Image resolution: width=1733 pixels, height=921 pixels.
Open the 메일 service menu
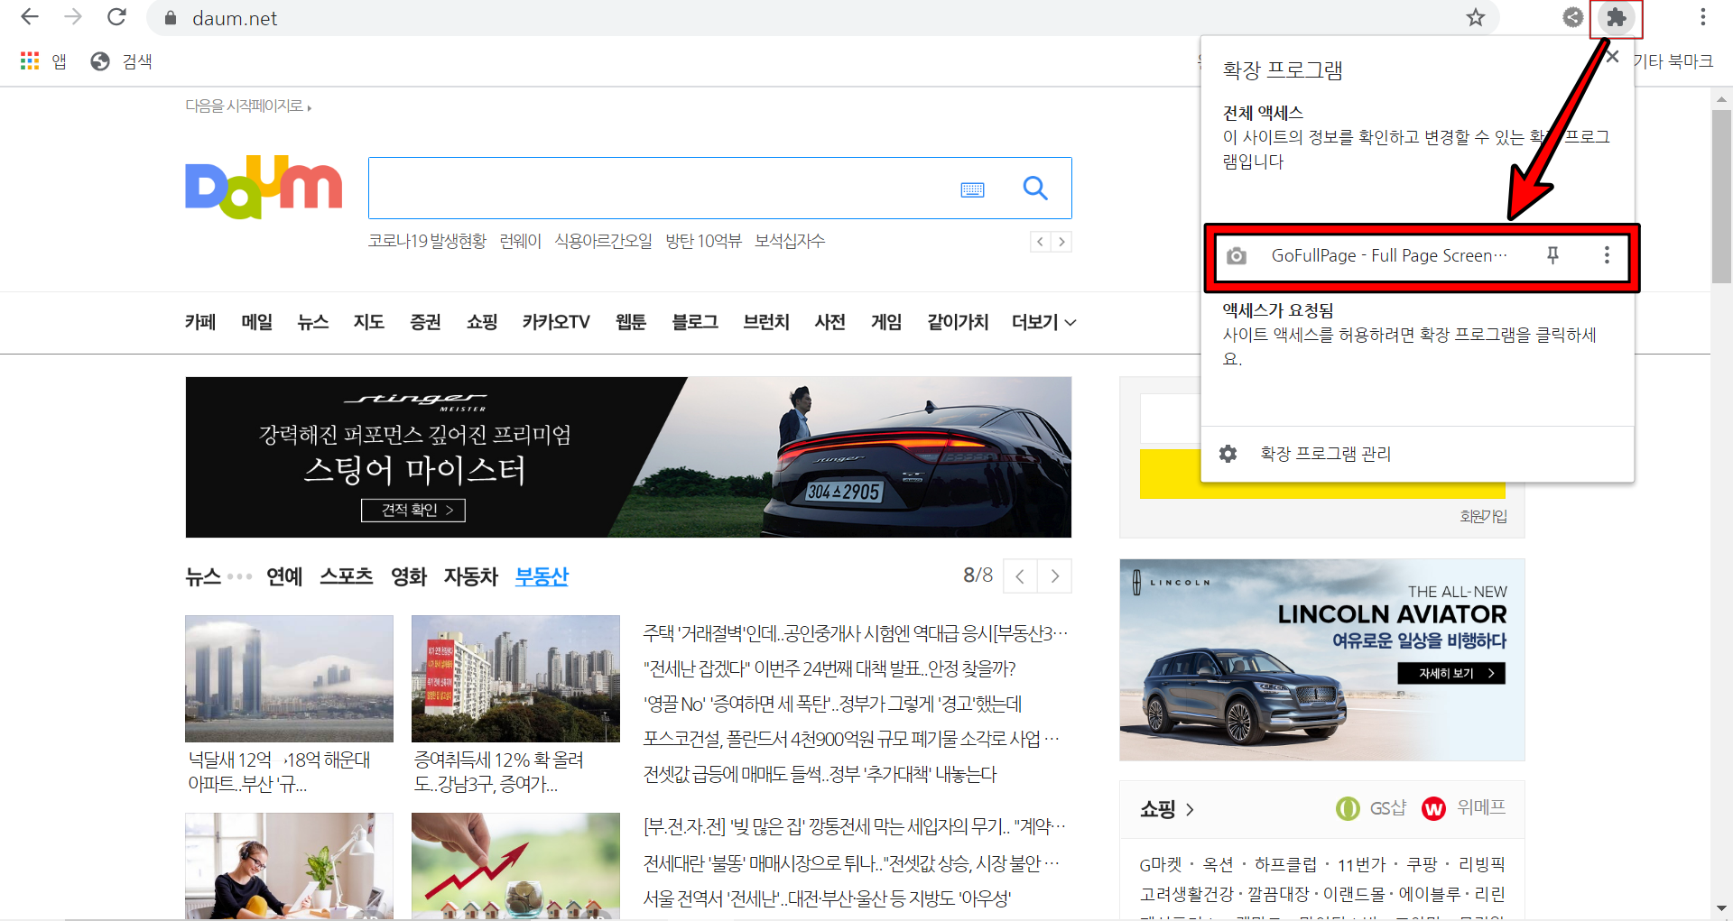click(x=257, y=322)
